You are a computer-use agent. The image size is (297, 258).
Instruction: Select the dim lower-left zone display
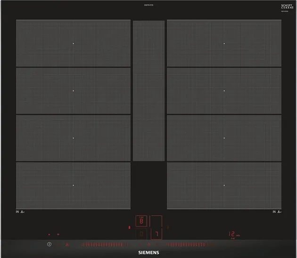[x=141, y=234]
